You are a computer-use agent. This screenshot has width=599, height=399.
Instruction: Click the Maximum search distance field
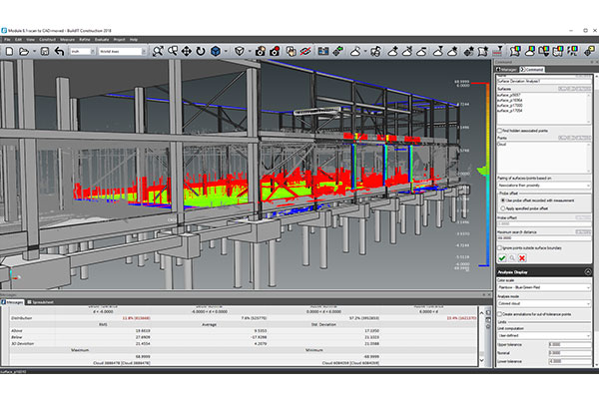tap(544, 236)
